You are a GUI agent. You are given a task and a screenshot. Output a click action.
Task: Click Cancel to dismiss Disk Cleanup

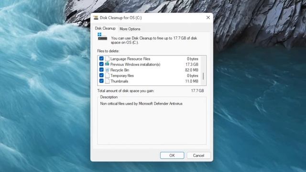(198, 155)
